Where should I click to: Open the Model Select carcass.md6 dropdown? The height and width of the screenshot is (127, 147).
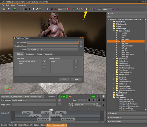coord(85,105)
